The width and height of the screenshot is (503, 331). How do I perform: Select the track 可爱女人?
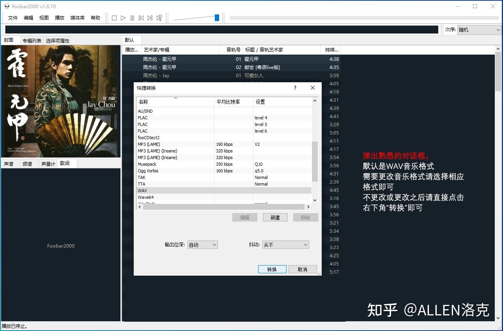tap(231, 75)
